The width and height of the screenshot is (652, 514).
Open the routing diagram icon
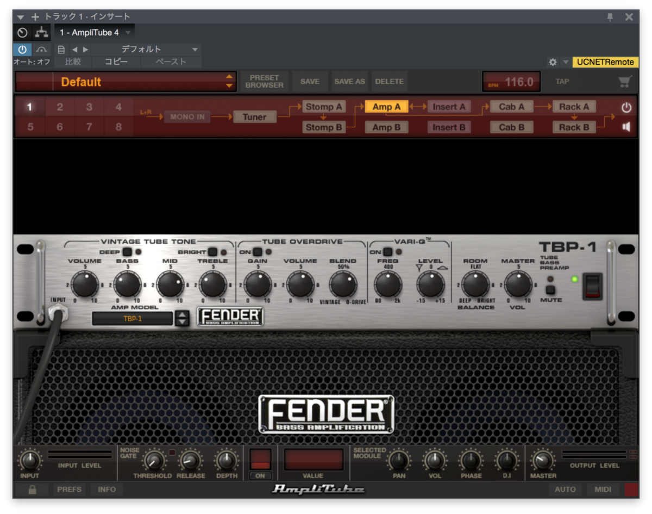click(x=41, y=33)
